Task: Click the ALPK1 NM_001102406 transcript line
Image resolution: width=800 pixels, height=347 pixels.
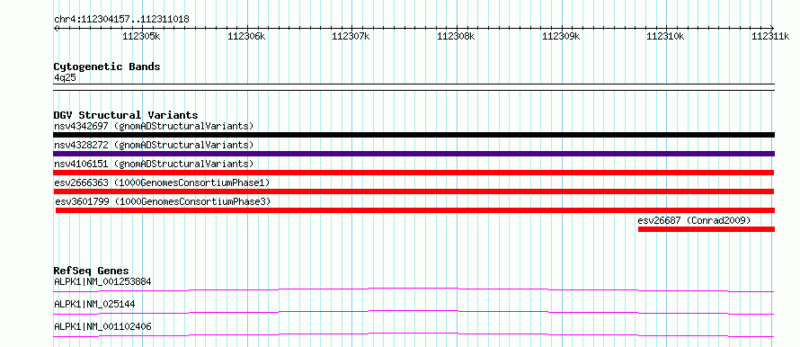Action: pyautogui.click(x=413, y=334)
